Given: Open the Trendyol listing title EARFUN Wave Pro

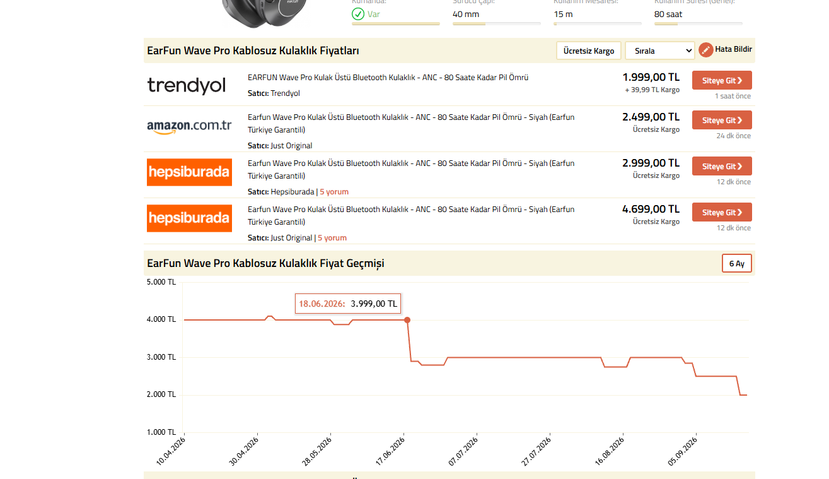Looking at the screenshot, I should (x=388, y=78).
